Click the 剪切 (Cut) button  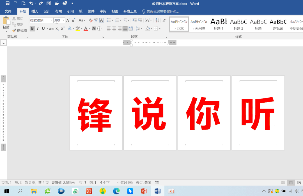coord(18,18)
